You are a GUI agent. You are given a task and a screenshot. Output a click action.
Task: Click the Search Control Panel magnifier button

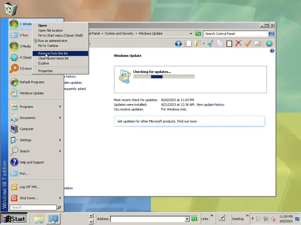click(271, 34)
